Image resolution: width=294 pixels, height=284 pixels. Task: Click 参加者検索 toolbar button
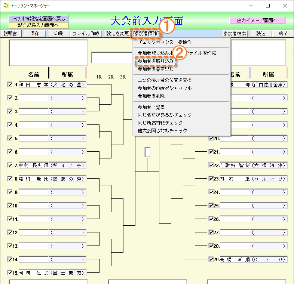point(235,34)
